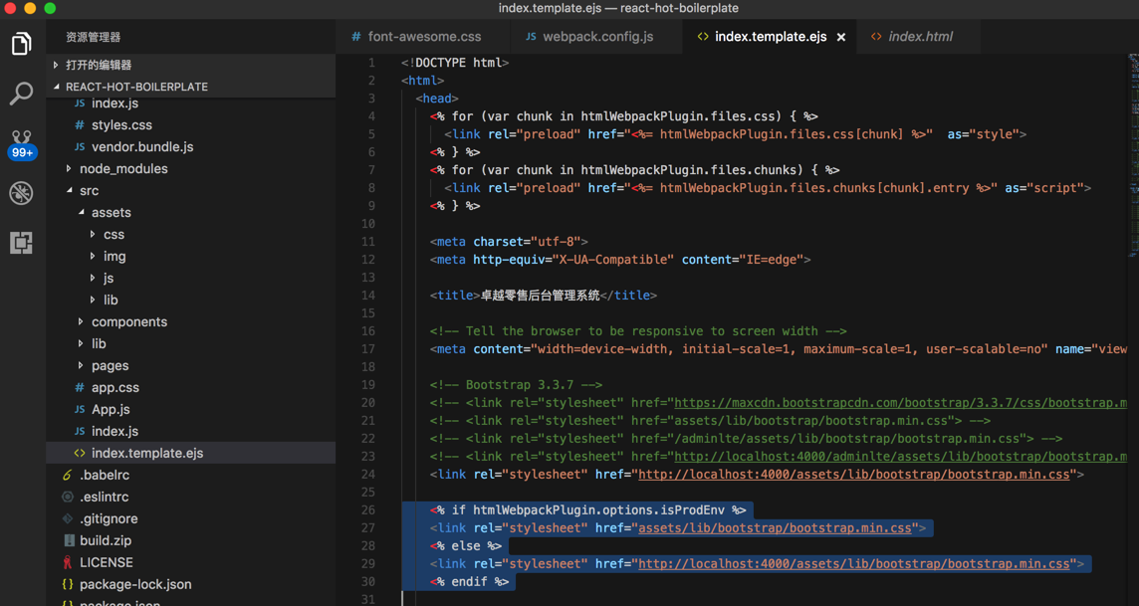Open the Search view icon

(21, 94)
